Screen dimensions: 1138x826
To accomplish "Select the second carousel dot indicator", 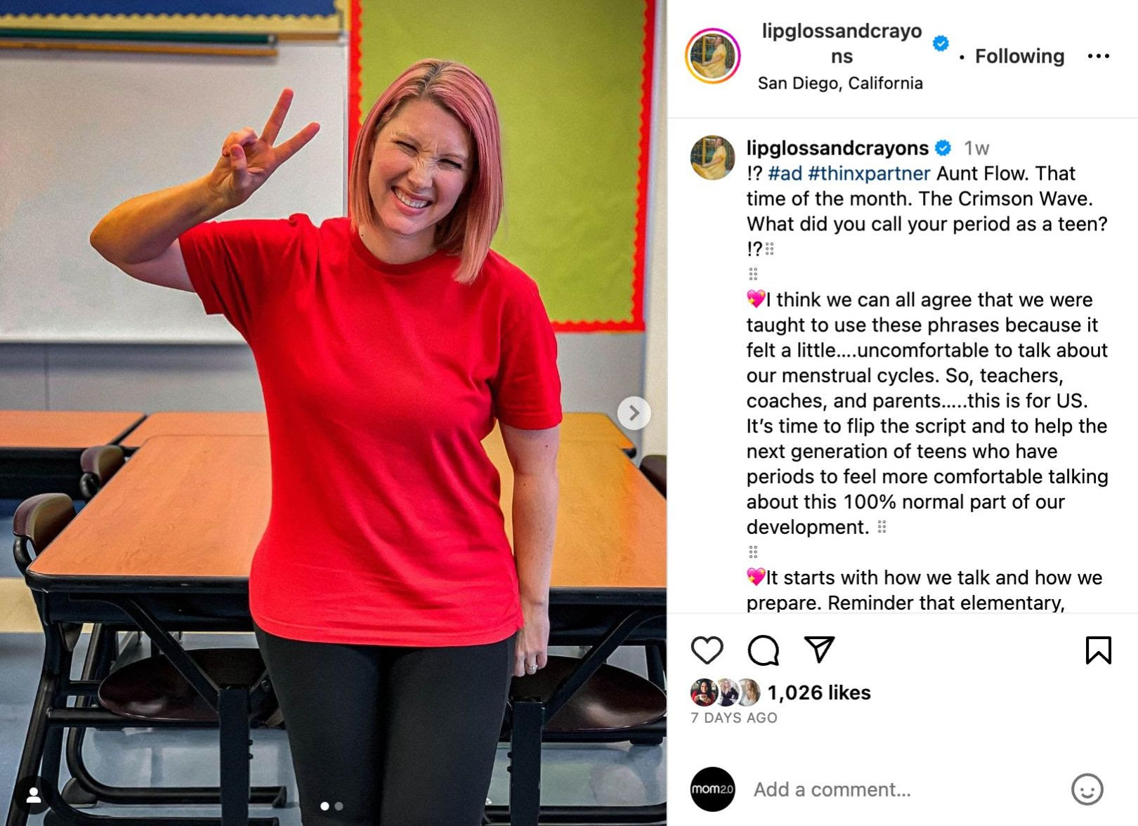I will coord(339,806).
